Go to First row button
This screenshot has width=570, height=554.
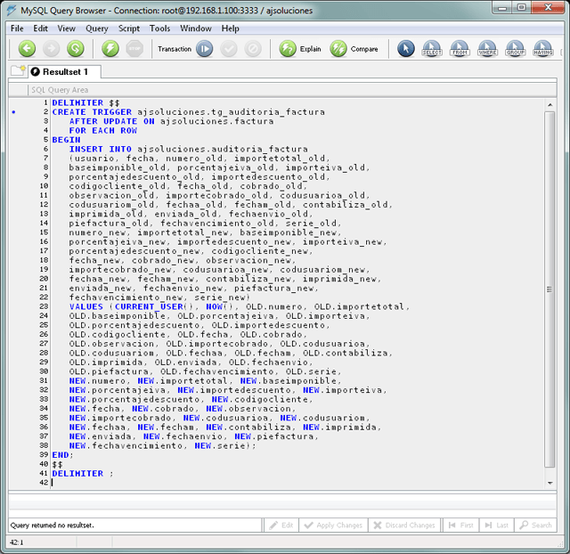click(461, 525)
